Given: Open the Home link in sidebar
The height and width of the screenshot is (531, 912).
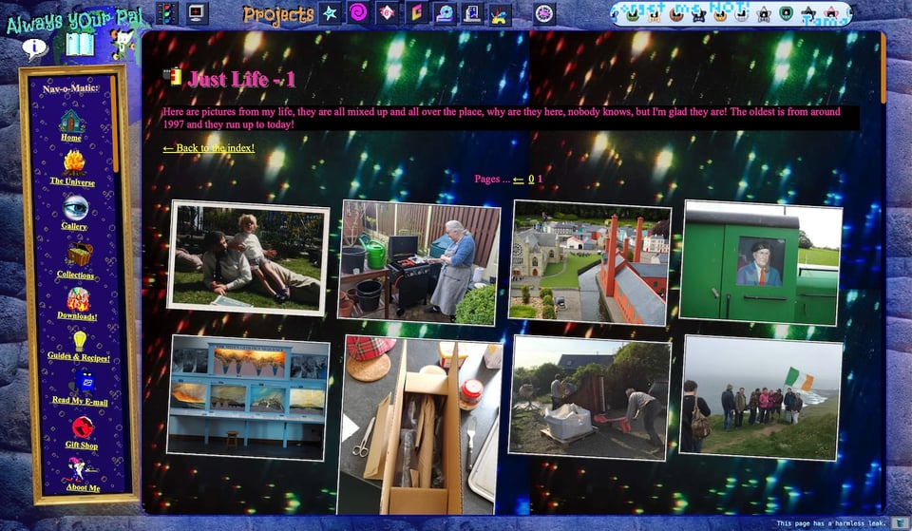Looking at the screenshot, I should [71, 138].
